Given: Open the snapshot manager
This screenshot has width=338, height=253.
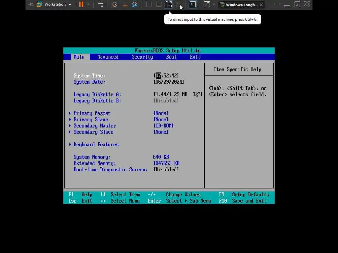Looking at the screenshot, I should [135, 4].
